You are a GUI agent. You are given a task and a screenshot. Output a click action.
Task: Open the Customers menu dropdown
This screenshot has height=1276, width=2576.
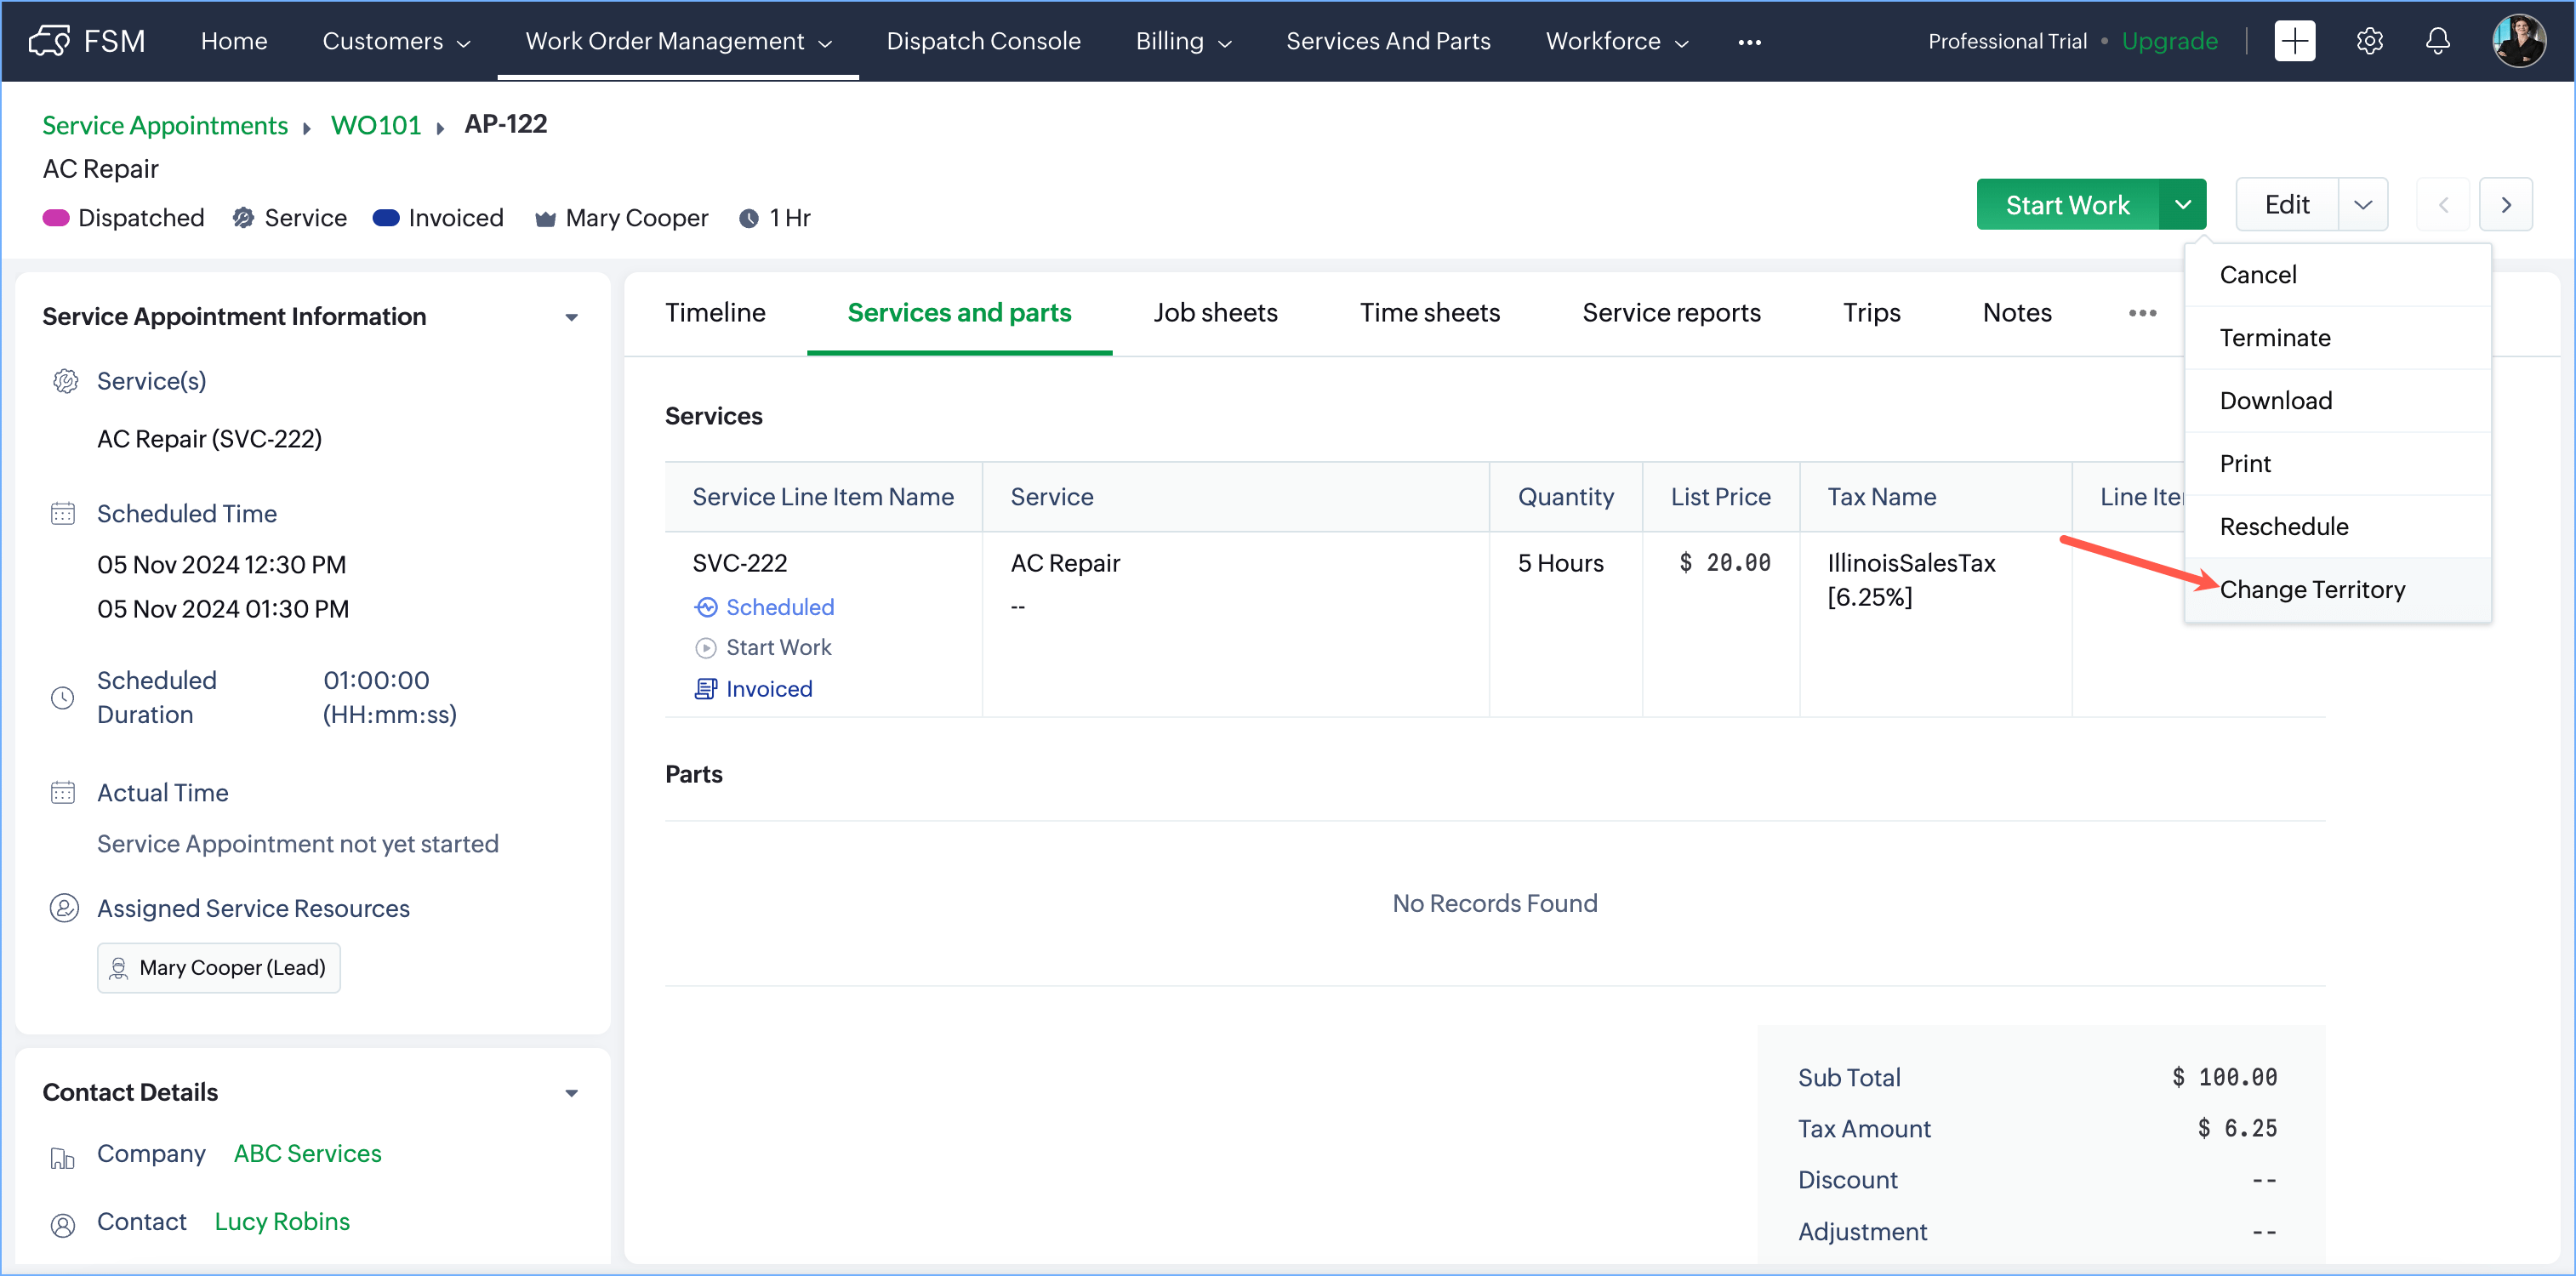pyautogui.click(x=395, y=41)
